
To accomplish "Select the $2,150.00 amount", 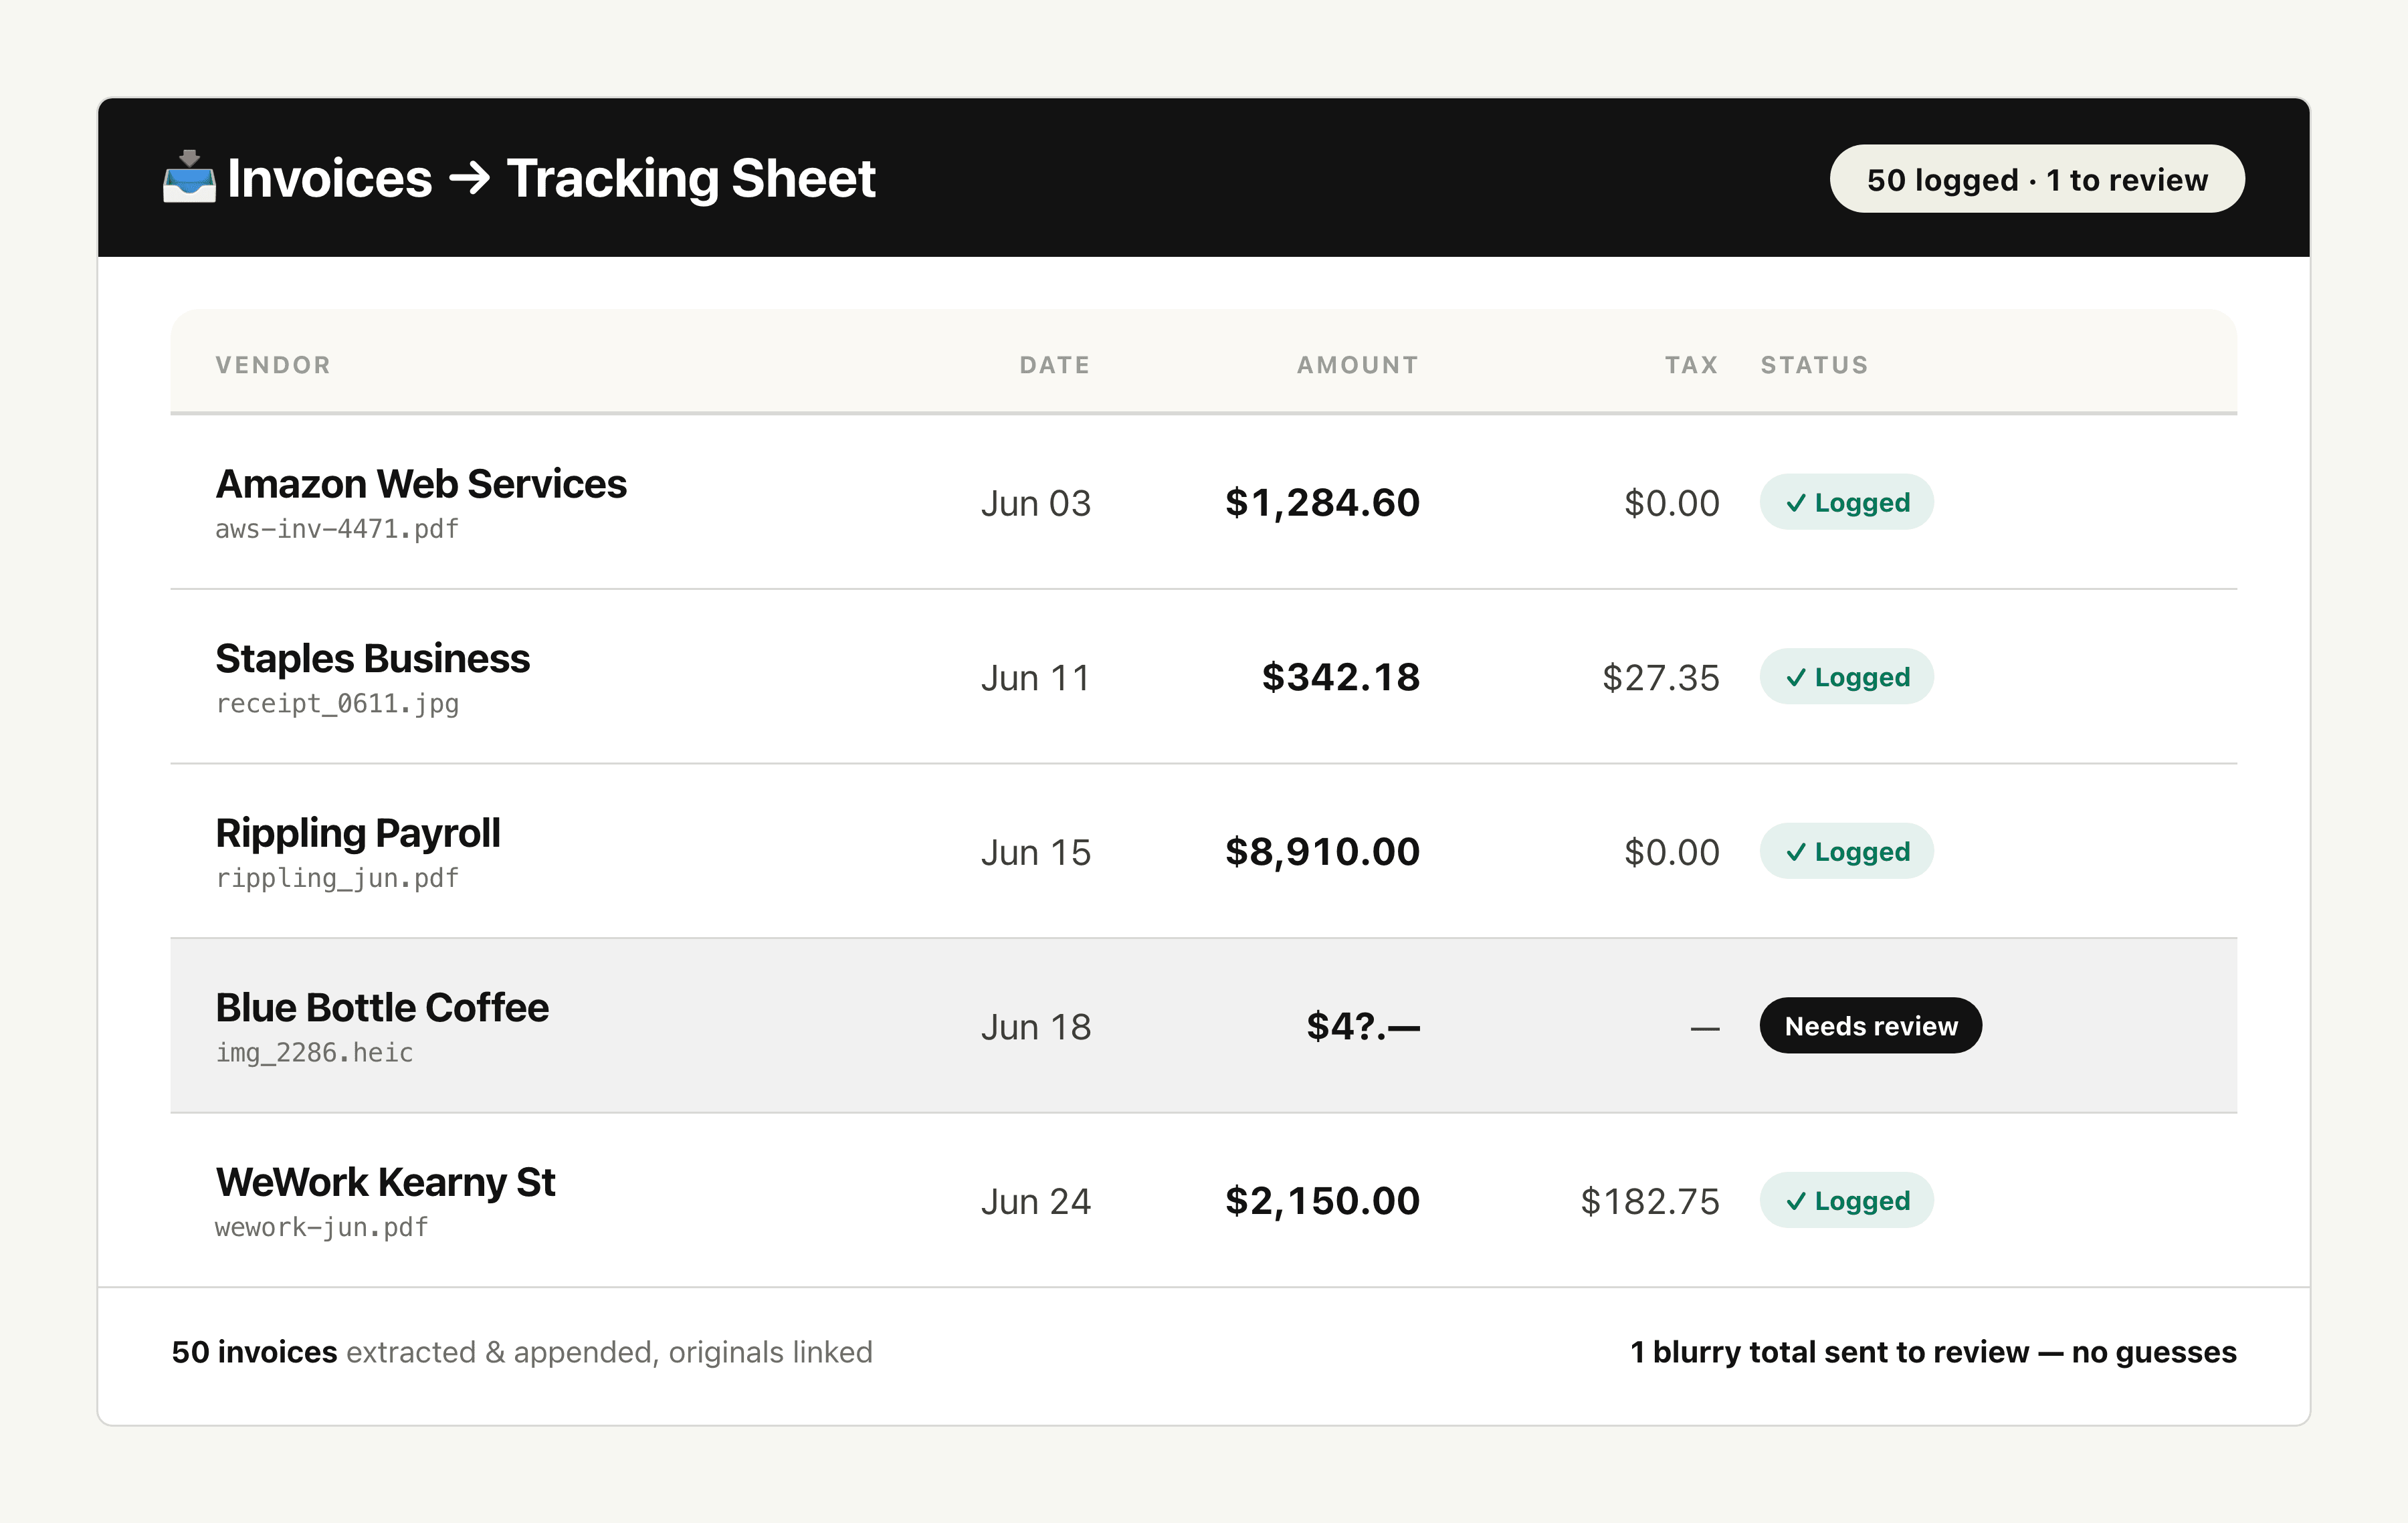I will click(1322, 1202).
